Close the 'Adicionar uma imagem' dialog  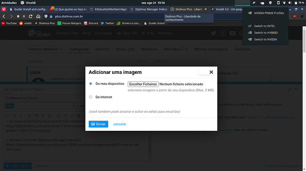point(211,72)
